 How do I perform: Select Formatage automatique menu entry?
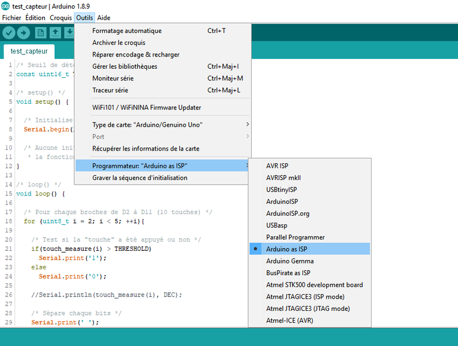click(127, 31)
